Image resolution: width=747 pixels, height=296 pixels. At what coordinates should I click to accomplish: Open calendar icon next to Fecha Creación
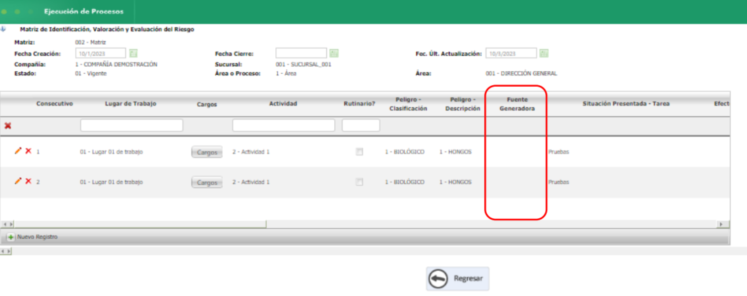[133, 53]
